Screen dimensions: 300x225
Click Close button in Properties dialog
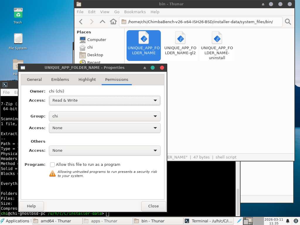pos(154,206)
